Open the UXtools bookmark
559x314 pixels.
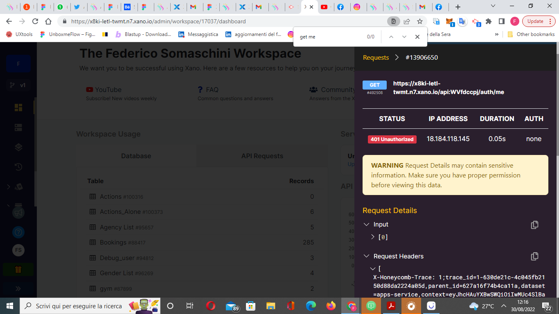(x=20, y=34)
